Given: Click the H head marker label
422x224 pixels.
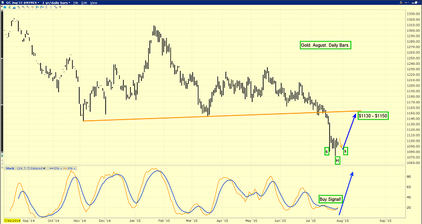Looking at the screenshot, I should (338, 160).
